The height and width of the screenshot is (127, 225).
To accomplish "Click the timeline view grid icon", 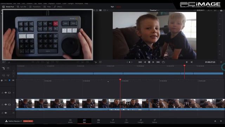I will pos(13,80).
